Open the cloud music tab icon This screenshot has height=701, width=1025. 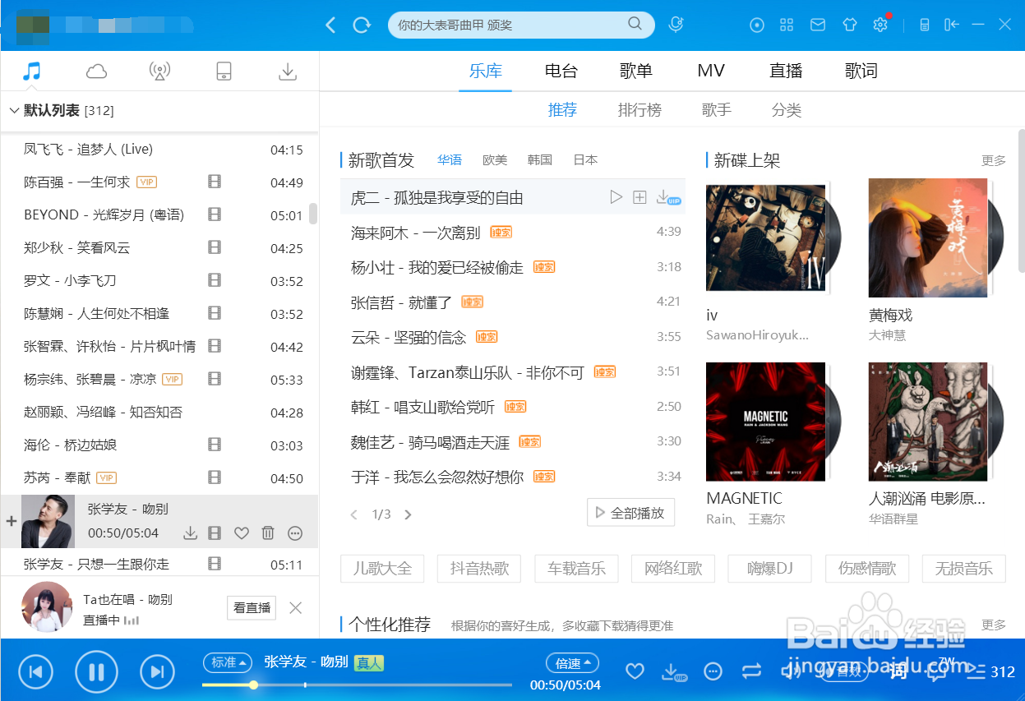point(96,71)
